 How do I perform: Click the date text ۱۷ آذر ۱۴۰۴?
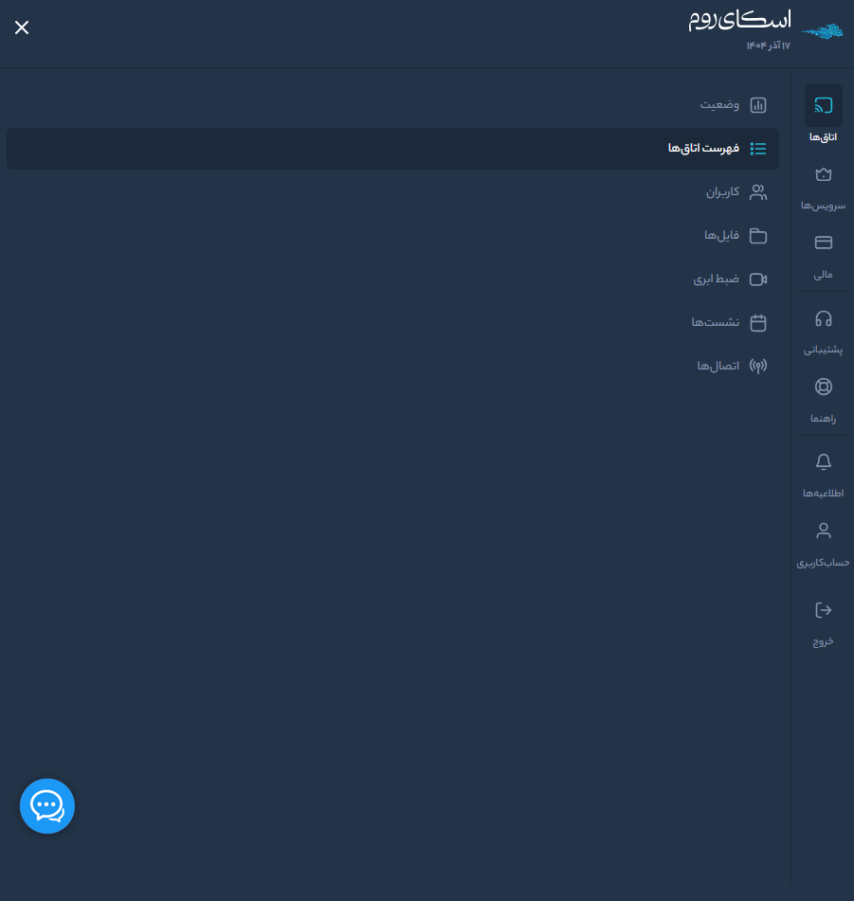click(768, 45)
